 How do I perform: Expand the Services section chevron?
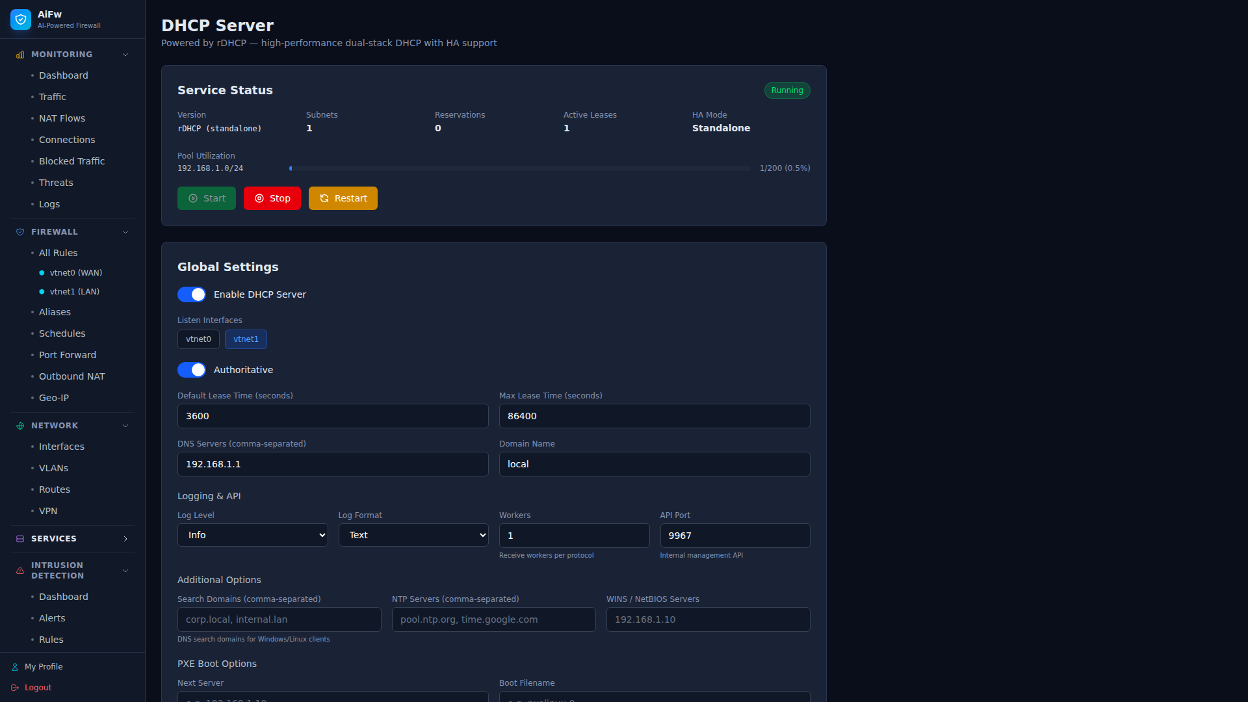point(125,539)
